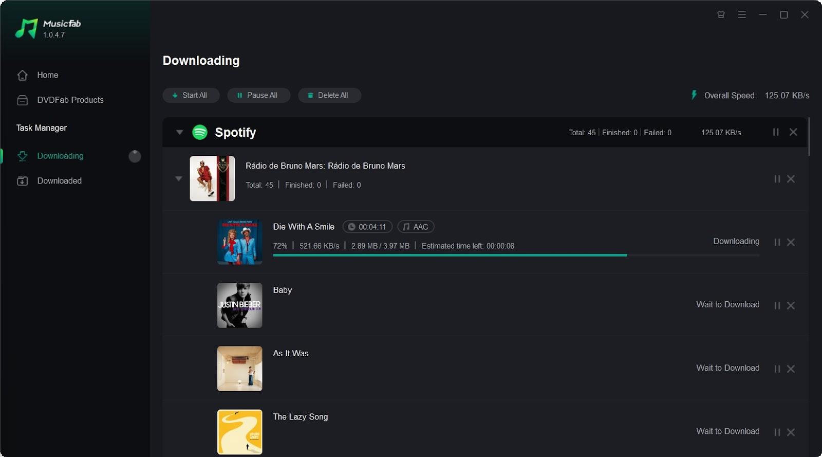The image size is (822, 457).
Task: Select the Die With A Smile title
Action: tap(304, 227)
